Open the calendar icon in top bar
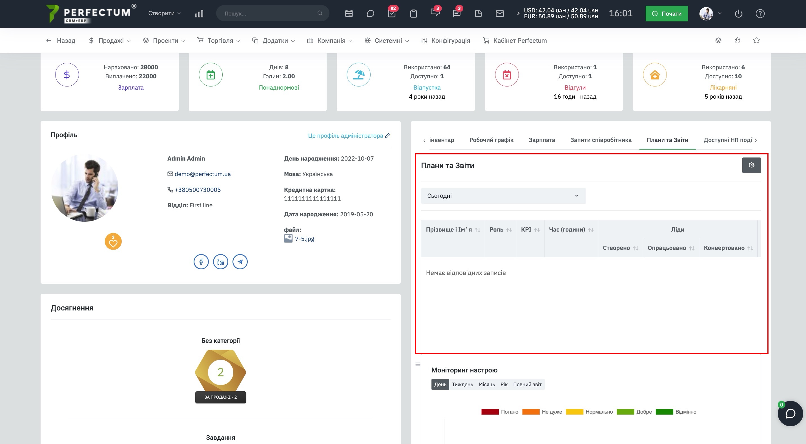The image size is (806, 444). click(349, 14)
